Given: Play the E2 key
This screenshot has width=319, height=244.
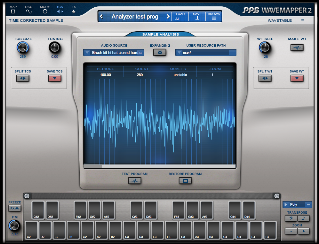Looking at the screenshot, I should click(x=59, y=230).
